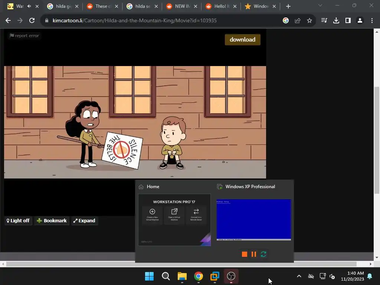This screenshot has height=285, width=380.
Task: Click the address bar URL
Action: (x=134, y=21)
